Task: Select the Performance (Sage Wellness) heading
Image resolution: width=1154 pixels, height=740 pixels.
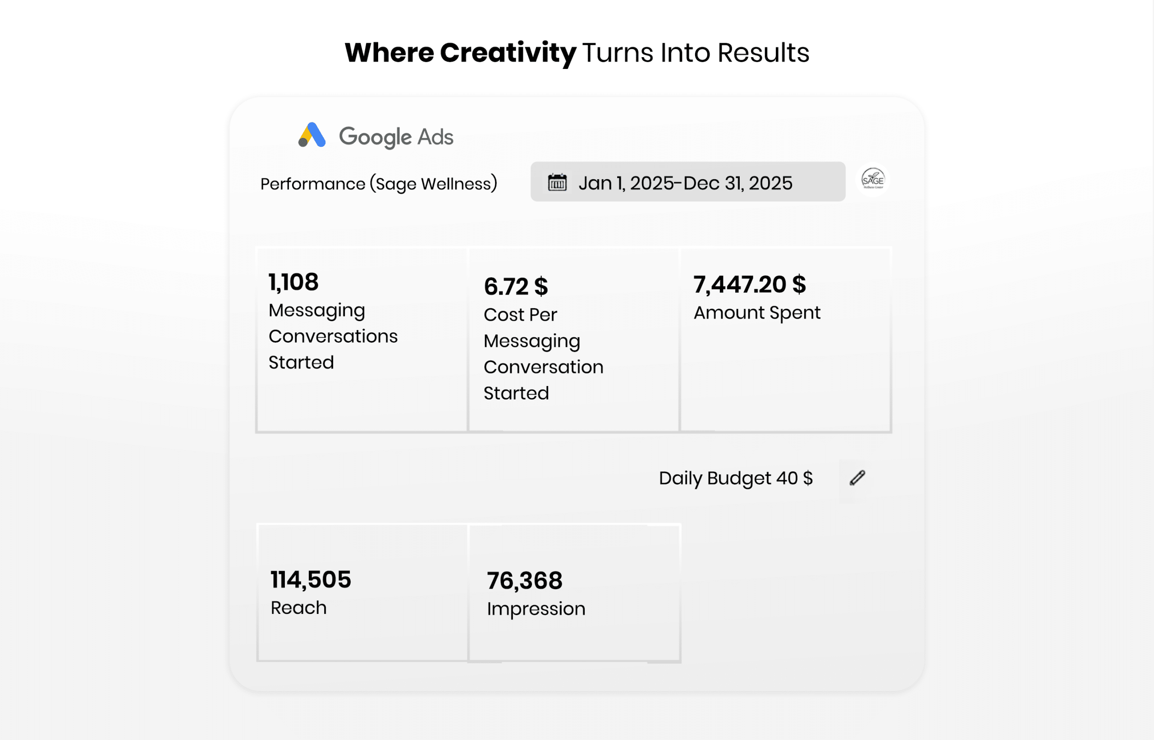Action: [378, 184]
